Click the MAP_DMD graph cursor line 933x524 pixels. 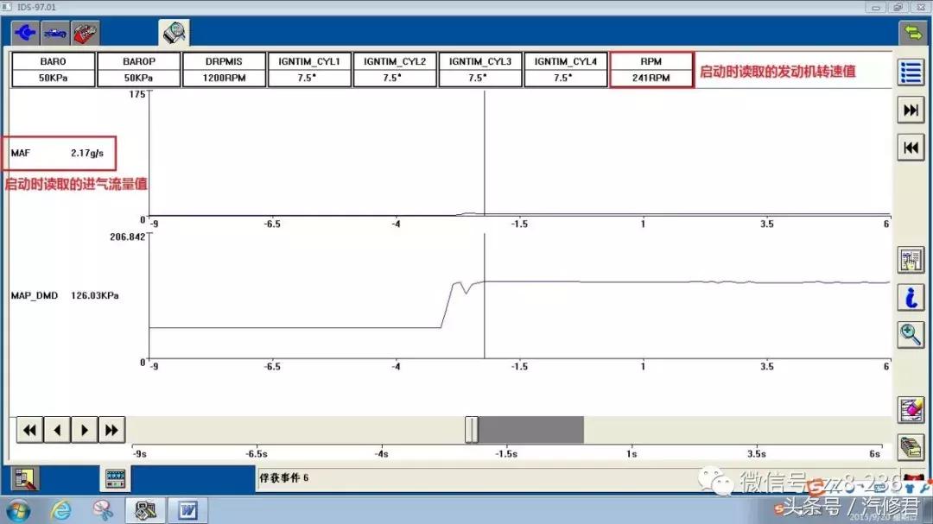click(x=485, y=295)
